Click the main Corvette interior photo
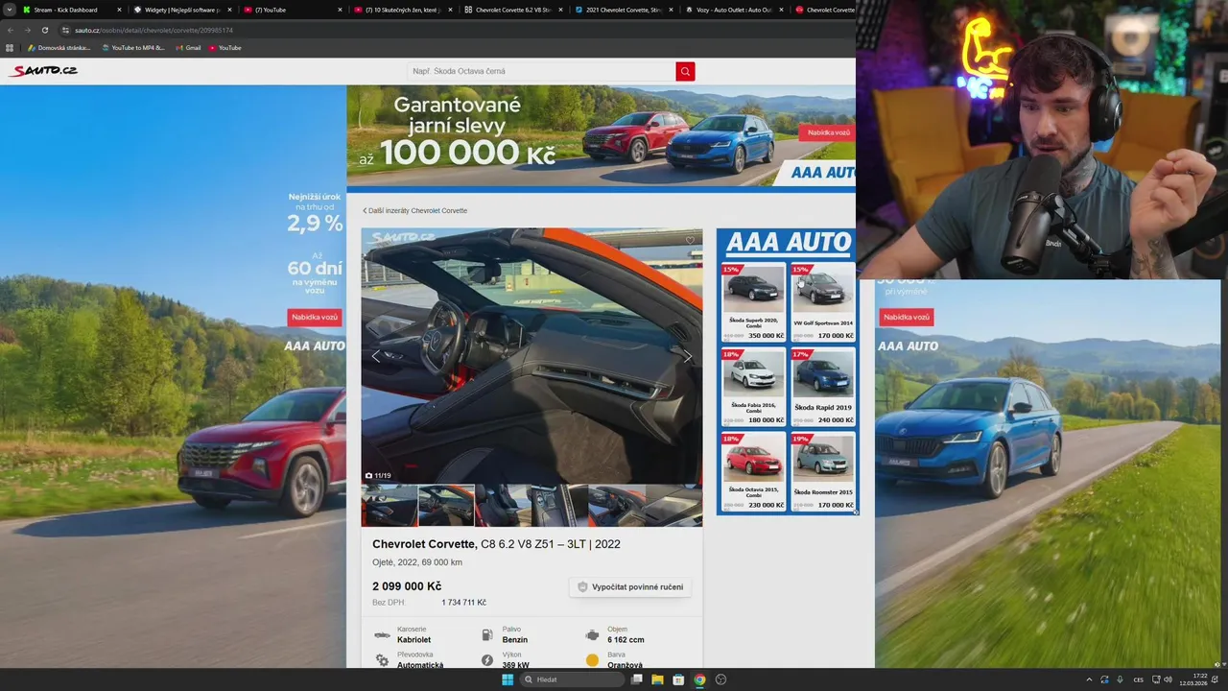 531,356
